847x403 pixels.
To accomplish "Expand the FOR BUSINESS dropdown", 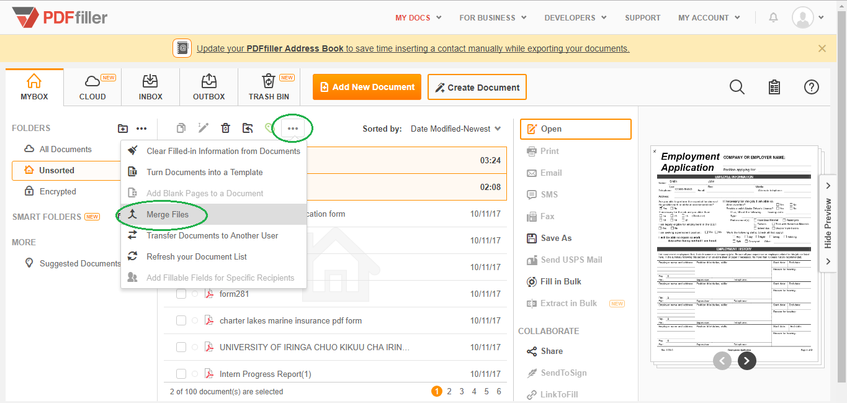I will (493, 17).
